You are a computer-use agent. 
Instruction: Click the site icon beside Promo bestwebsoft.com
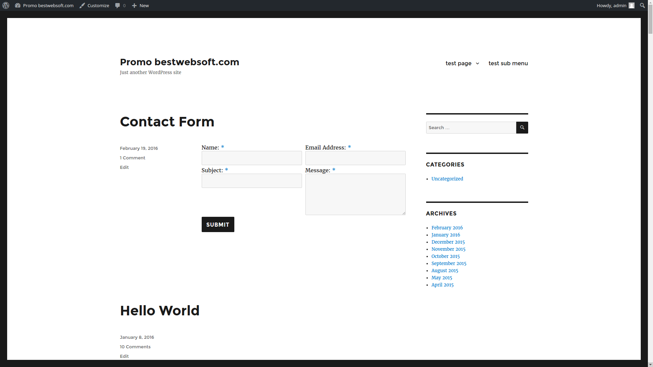[x=18, y=5]
